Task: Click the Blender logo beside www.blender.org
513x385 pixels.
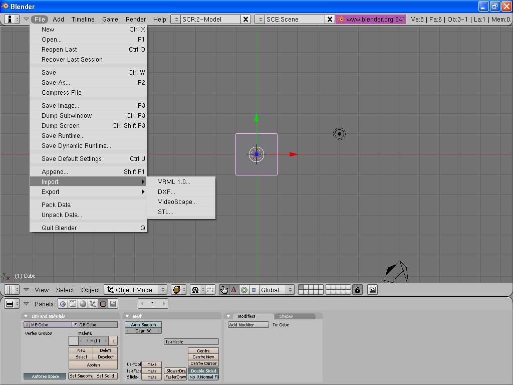Action: point(341,20)
